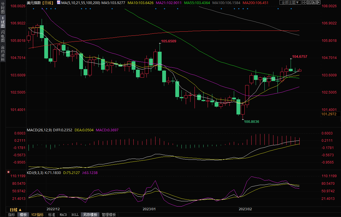Open the 闪电图 side tab
The image size is (341, 217).
pyautogui.click(x=3, y=36)
